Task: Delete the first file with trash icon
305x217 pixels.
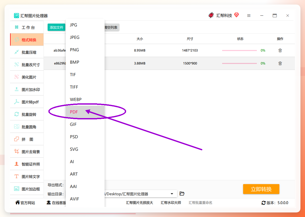Action: [280, 50]
